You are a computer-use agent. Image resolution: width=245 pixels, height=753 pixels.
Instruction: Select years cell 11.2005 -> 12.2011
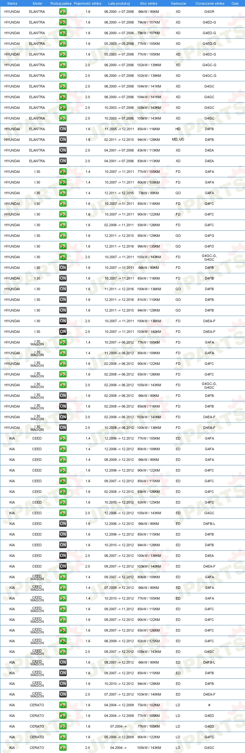click(x=119, y=129)
